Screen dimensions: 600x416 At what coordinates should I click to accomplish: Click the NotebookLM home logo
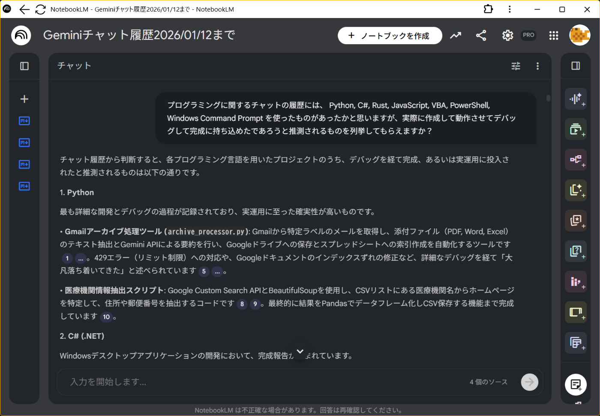pos(21,35)
